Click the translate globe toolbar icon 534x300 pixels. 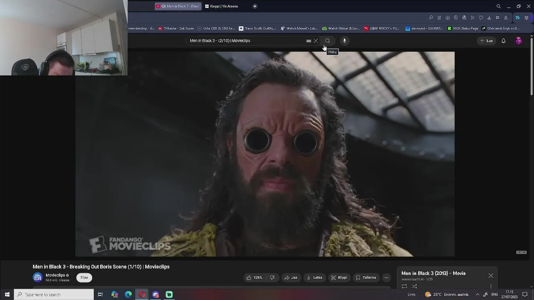tap(464, 18)
